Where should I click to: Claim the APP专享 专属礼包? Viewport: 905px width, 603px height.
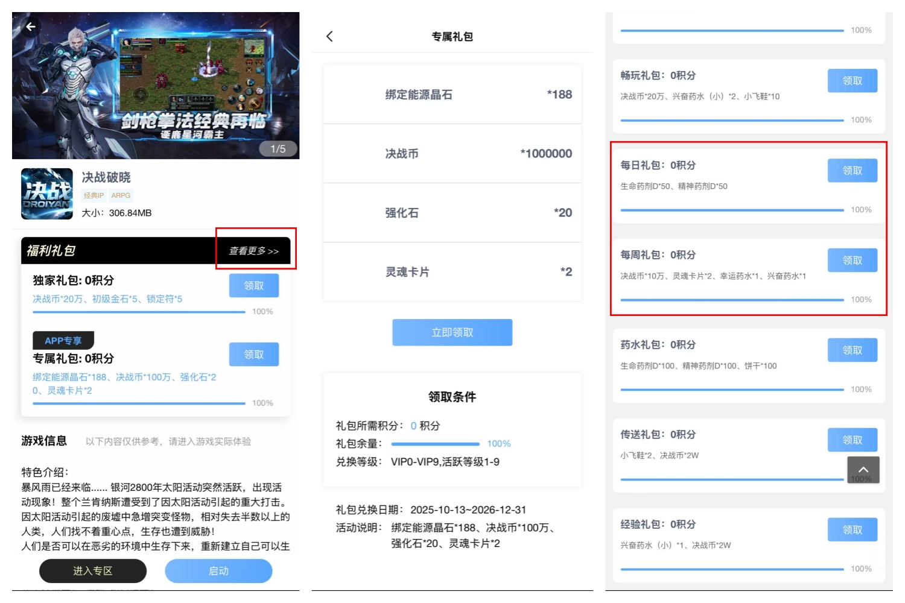254,355
